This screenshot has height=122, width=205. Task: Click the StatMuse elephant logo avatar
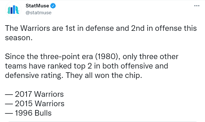click(13, 9)
